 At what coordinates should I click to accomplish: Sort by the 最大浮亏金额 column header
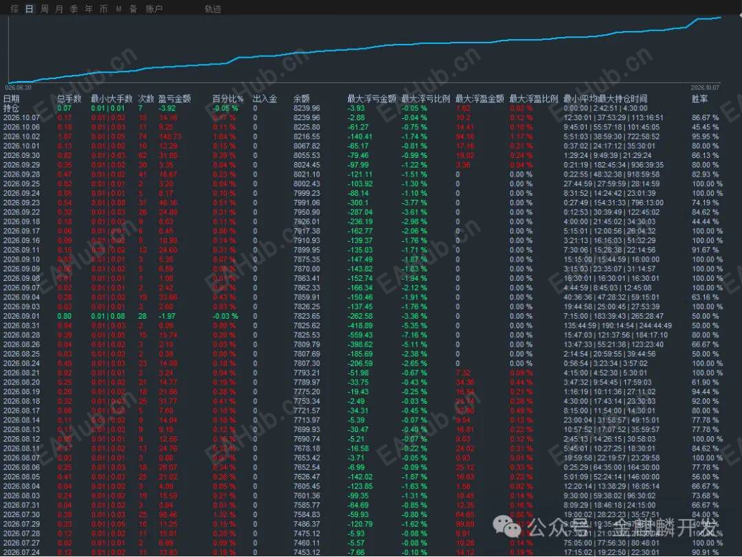click(x=372, y=98)
